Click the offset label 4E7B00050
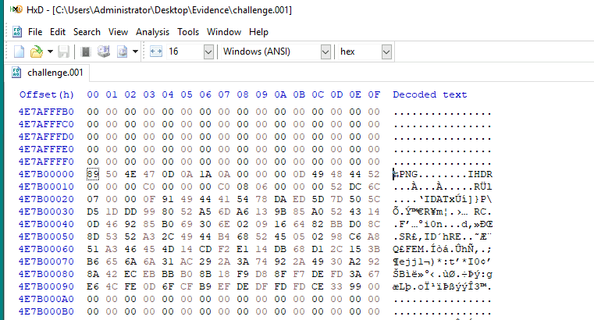The height and width of the screenshot is (320, 594). [46, 236]
